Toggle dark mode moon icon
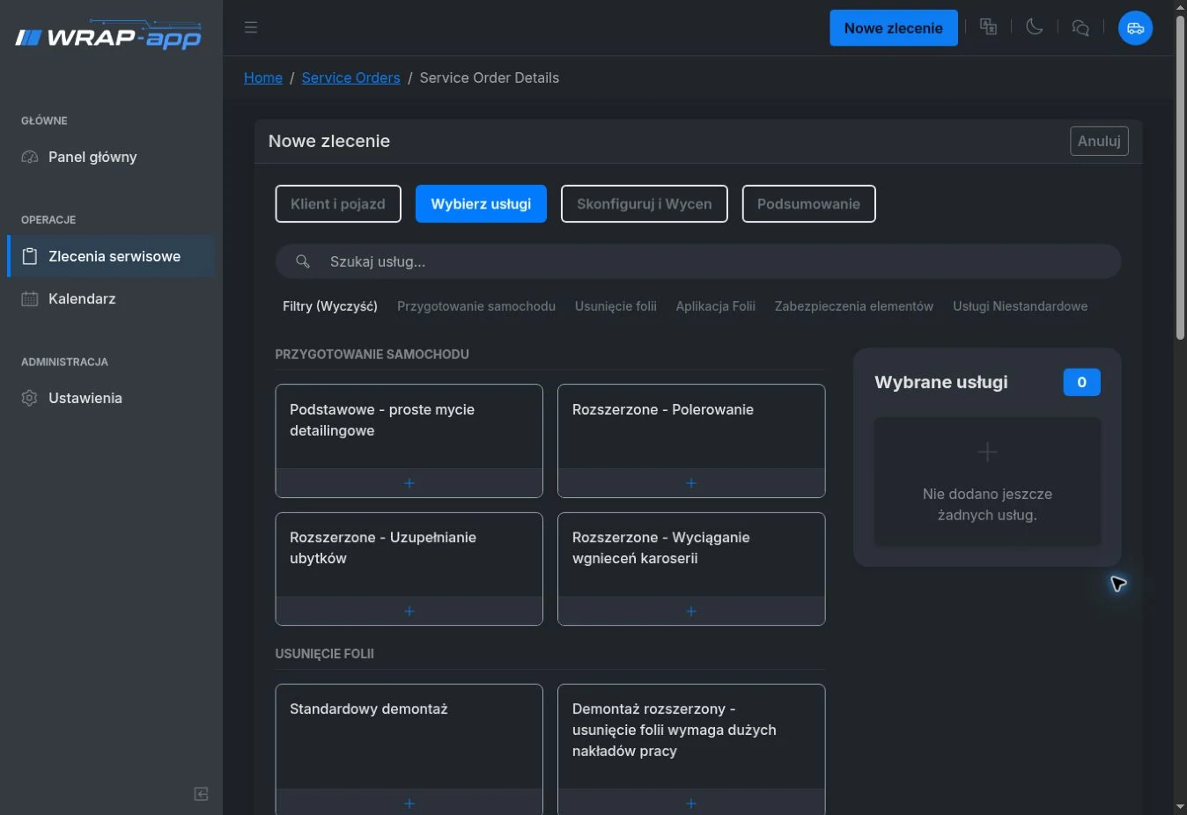The width and height of the screenshot is (1187, 815). [x=1035, y=27]
